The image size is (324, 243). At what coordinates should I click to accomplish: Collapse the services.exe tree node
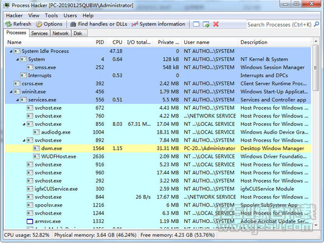click(18, 100)
